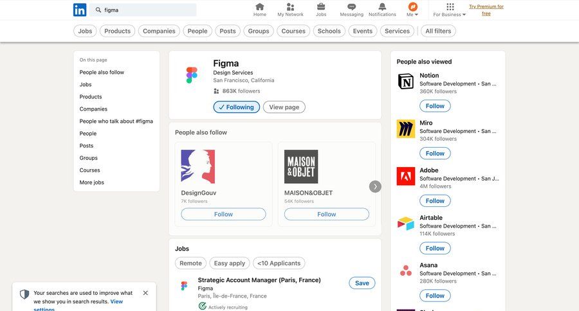Click the Adobe logo icon
Image resolution: width=579 pixels, height=311 pixels.
click(406, 176)
